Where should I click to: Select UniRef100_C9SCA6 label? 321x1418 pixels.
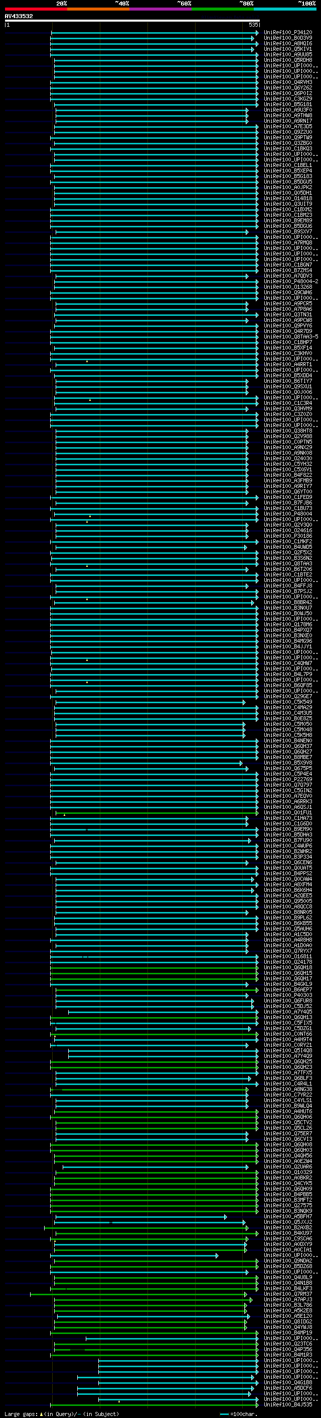(x=287, y=1238)
